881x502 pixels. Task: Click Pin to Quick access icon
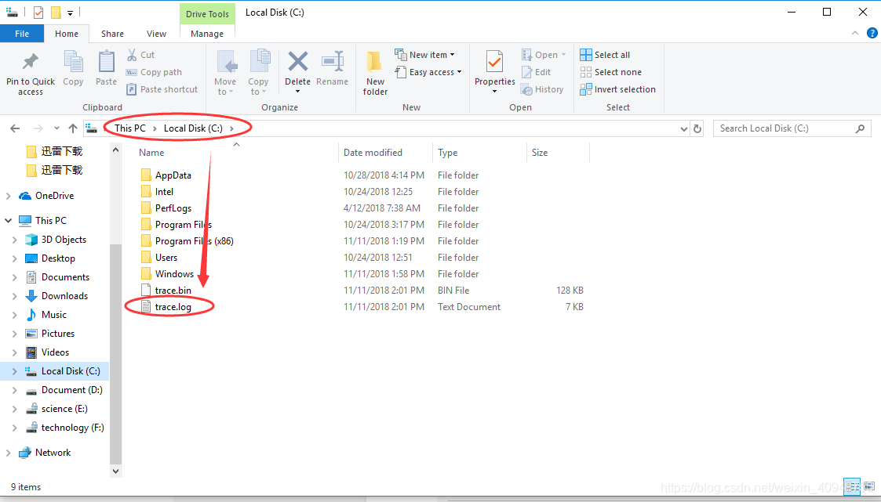pos(31,62)
